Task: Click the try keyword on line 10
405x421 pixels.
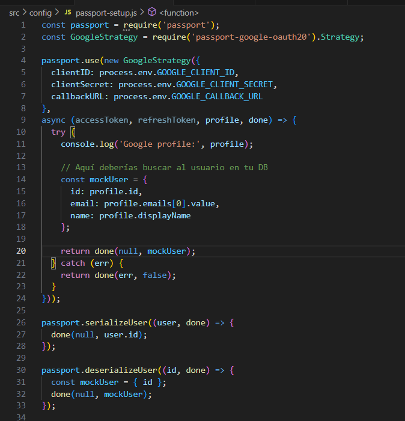Action: click(x=58, y=132)
